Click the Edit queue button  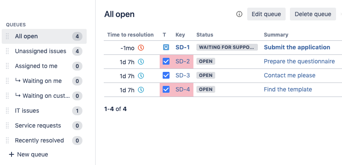pos(266,14)
